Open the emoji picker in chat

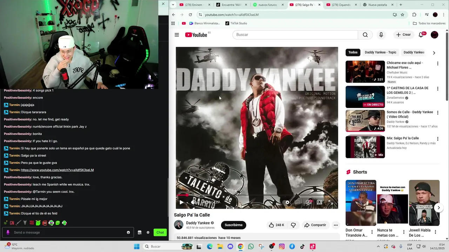pos(128,232)
